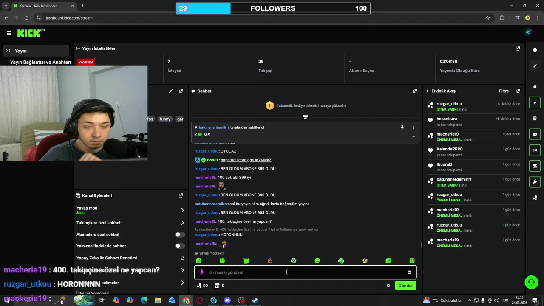Open Discord from the taskbar

coord(227,300)
